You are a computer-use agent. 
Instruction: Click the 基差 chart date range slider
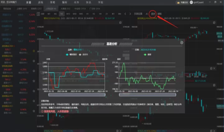pyautogui.click(x=147, y=95)
